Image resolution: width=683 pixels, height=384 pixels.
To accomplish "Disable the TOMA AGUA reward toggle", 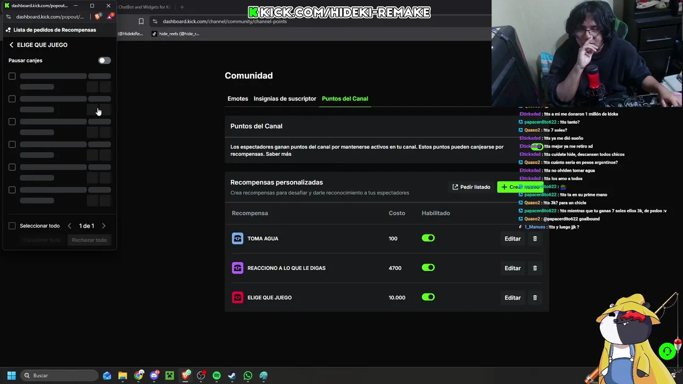I will pos(428,238).
